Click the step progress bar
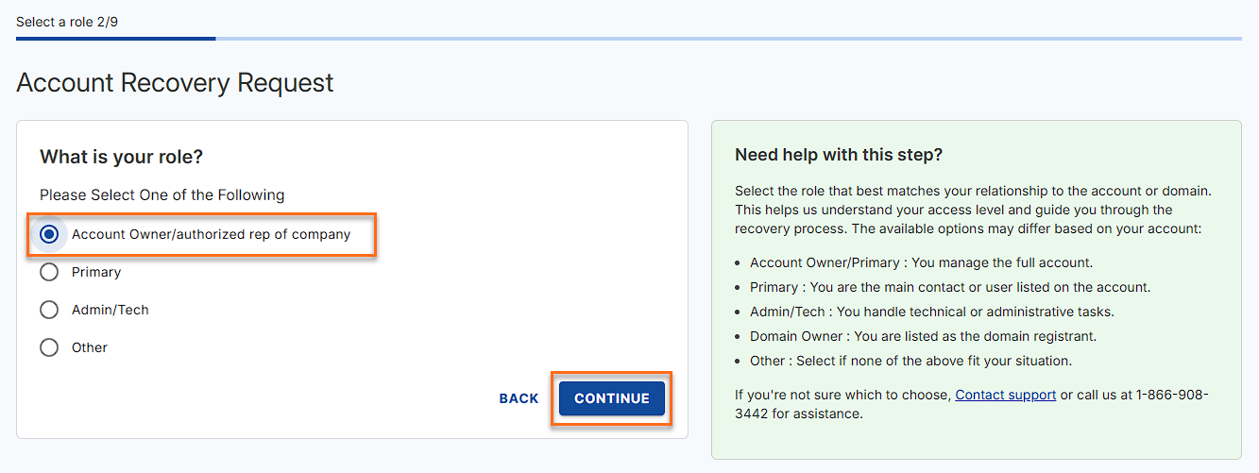Screen dimensions: 1259x473 pos(628,39)
